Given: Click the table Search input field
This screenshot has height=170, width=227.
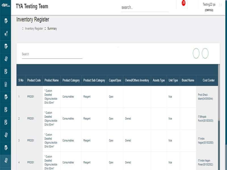Looking at the screenshot, I should [52, 54].
